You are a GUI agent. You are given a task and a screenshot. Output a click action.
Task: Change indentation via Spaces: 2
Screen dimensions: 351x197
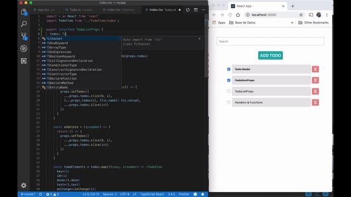pyautogui.click(x=110, y=194)
